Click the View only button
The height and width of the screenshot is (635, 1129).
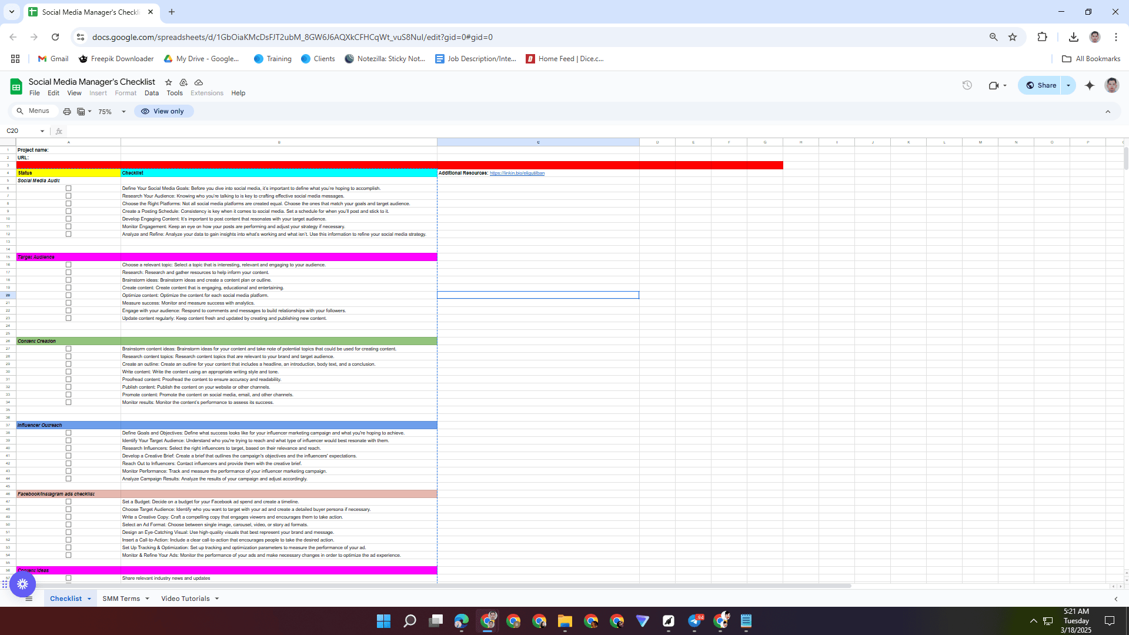coord(163,111)
